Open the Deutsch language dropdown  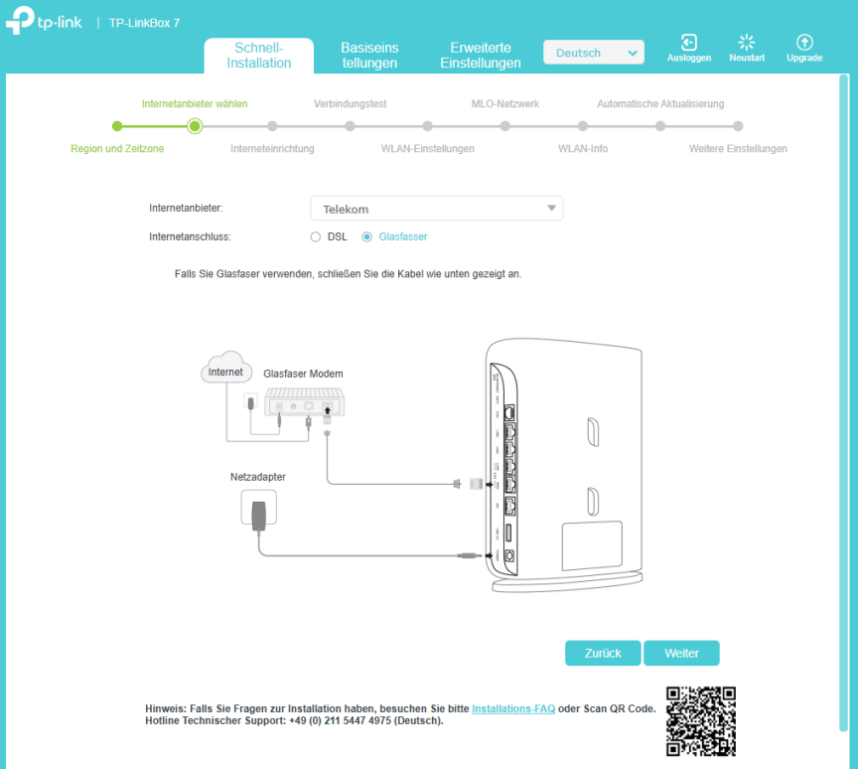pyautogui.click(x=594, y=53)
